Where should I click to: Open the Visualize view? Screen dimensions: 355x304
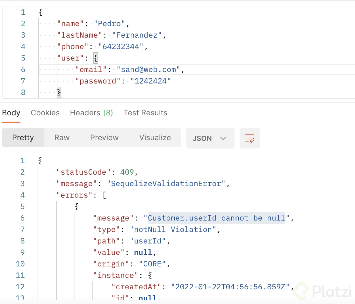coord(155,138)
